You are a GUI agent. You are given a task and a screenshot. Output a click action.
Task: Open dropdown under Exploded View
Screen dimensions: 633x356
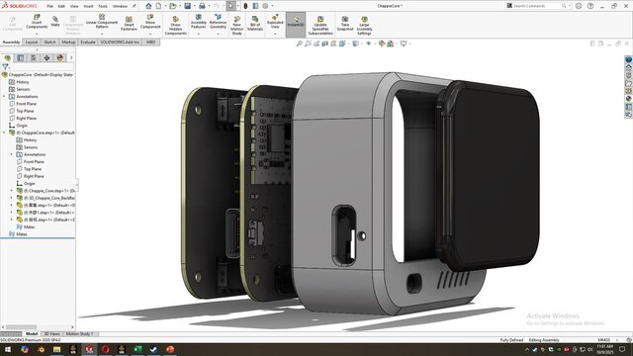[x=275, y=34]
